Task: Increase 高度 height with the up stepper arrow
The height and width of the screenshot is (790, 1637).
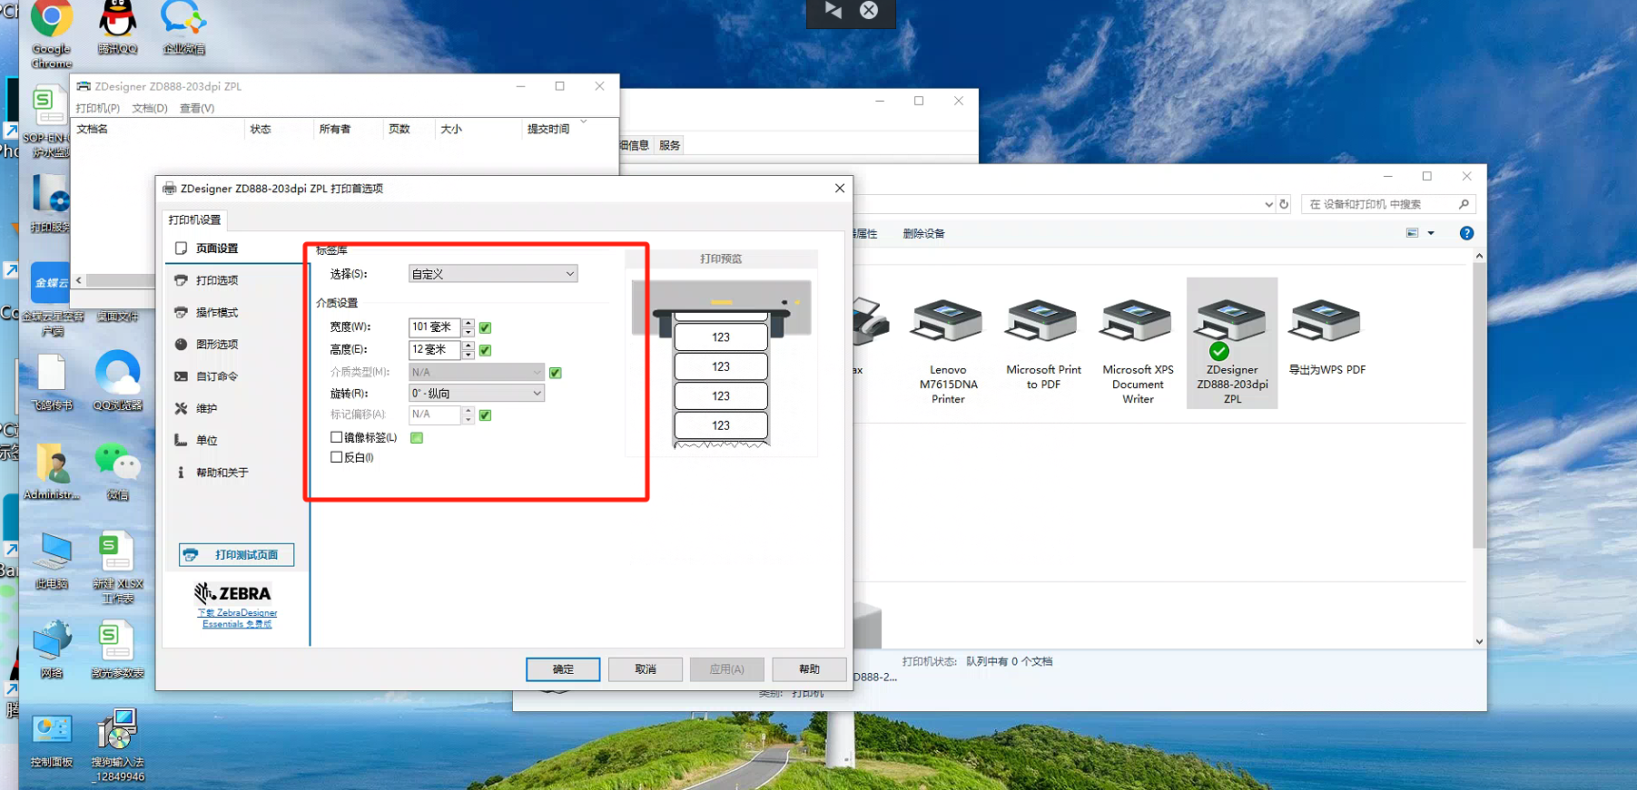Action: [x=468, y=345]
